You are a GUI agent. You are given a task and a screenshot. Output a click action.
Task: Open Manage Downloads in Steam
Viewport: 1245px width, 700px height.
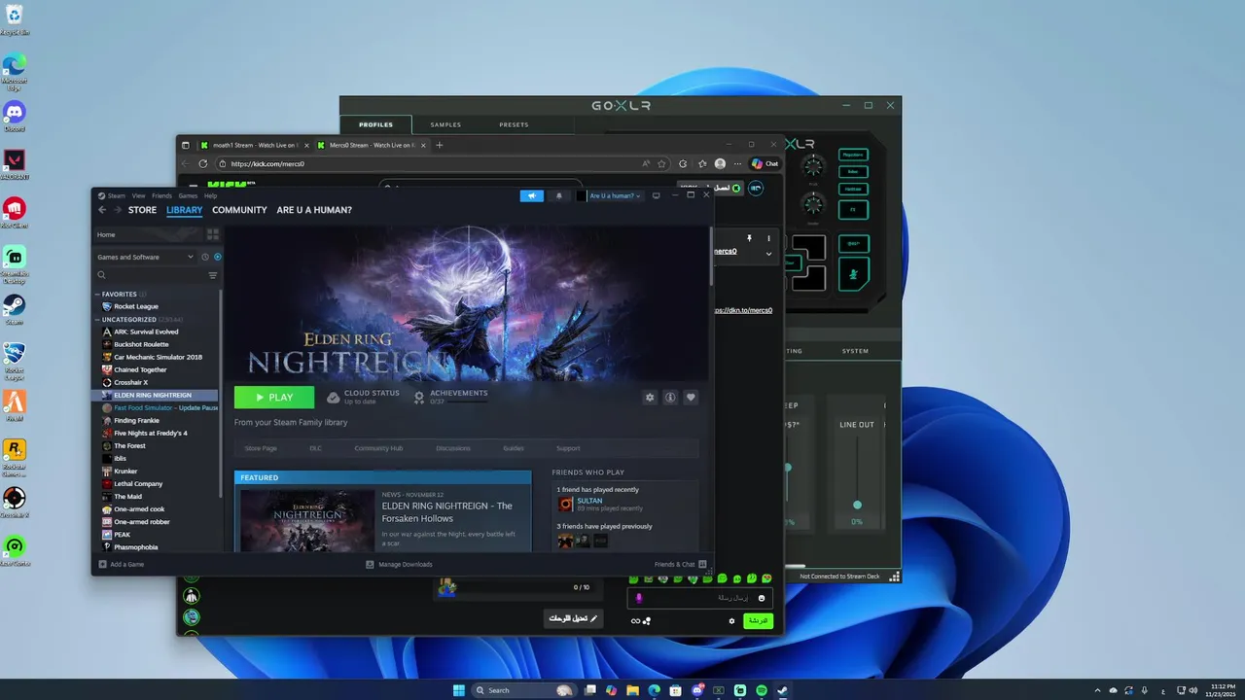[400, 564]
